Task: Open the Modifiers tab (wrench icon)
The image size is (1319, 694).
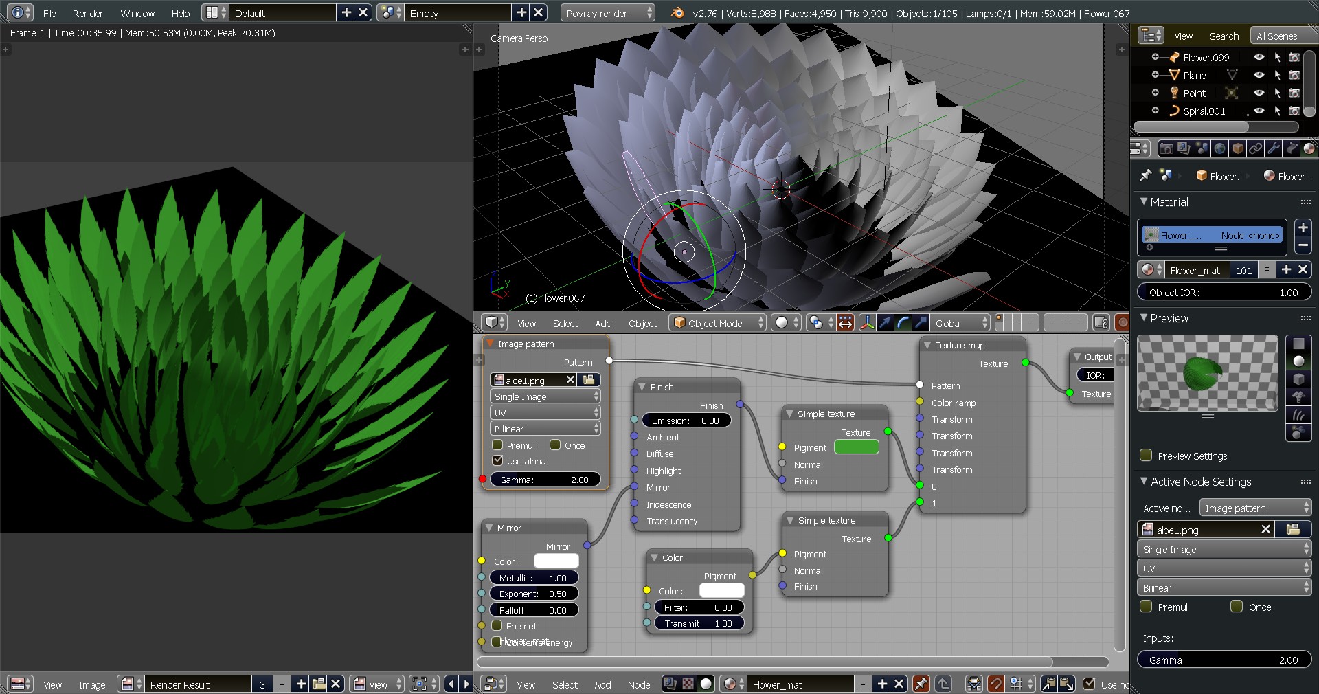Action: click(1273, 148)
